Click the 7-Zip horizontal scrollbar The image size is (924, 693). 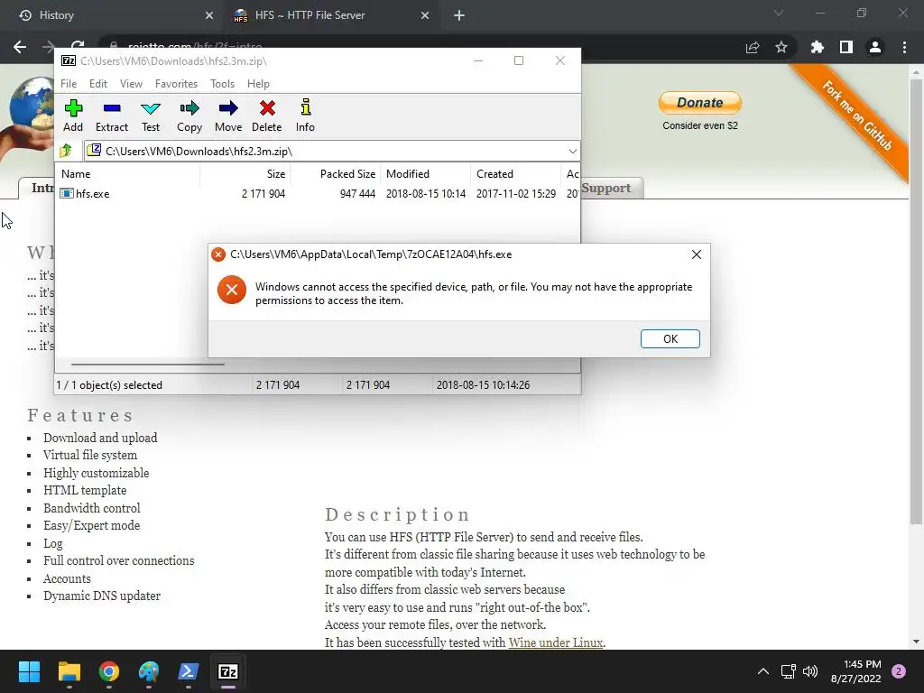pos(147,365)
